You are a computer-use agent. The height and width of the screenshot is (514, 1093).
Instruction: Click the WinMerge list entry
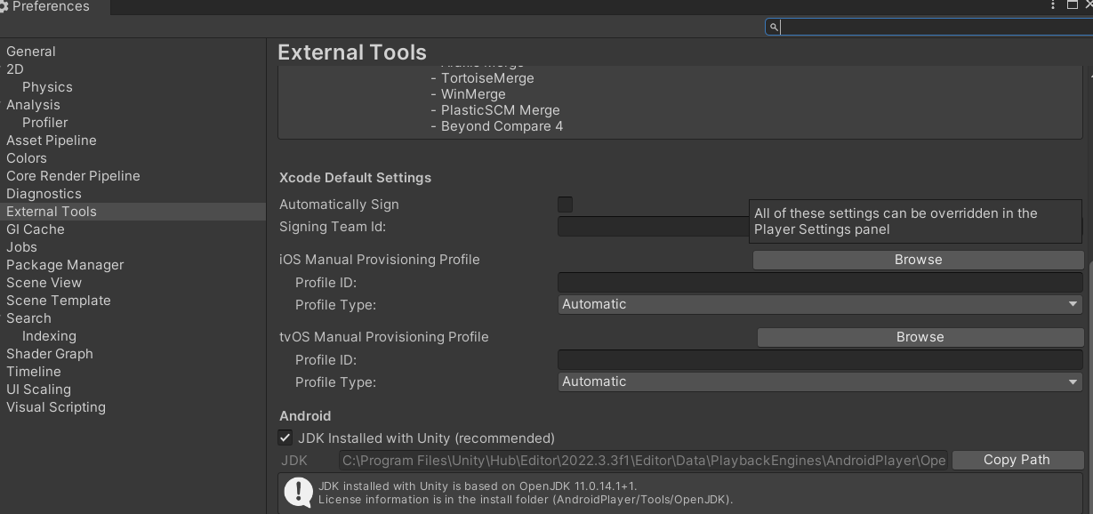point(473,94)
